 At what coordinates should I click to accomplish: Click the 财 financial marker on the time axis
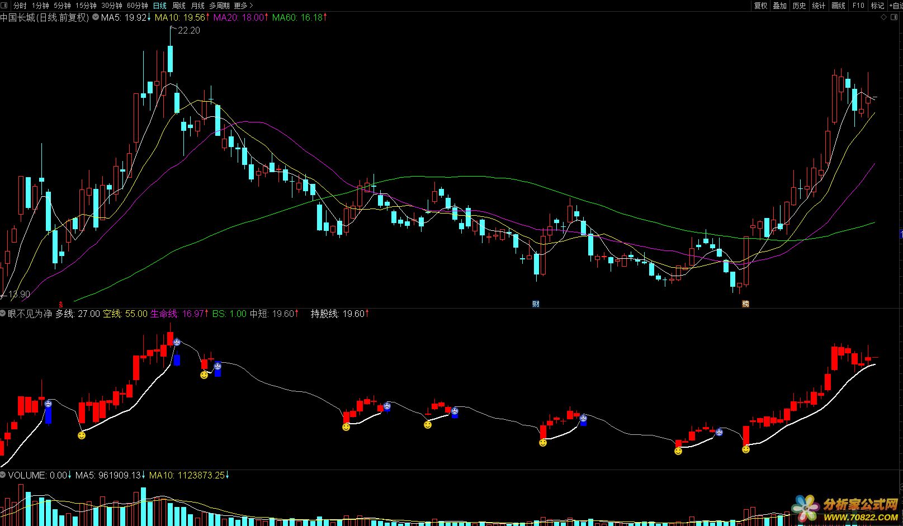tap(536, 304)
